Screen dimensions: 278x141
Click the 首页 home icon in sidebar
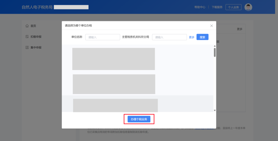[27, 26]
